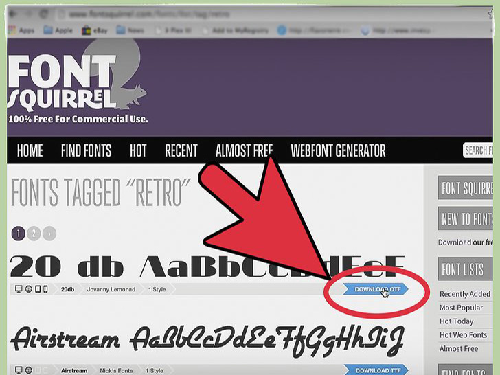Open the Airstream font name link

(74, 371)
